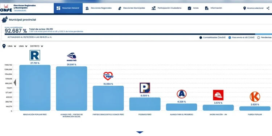The height and width of the screenshot is (136, 272).
Task: Click the 26.841 % value
Action: pos(71,65)
